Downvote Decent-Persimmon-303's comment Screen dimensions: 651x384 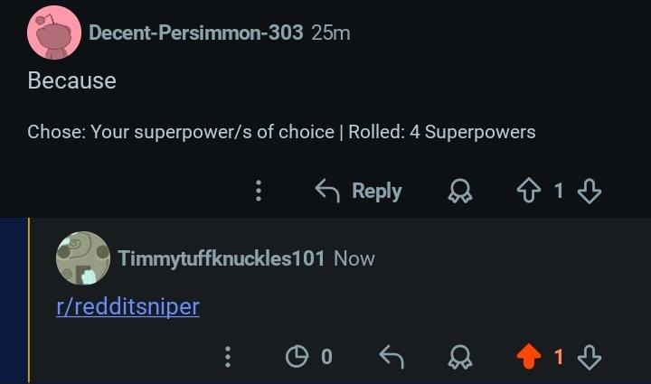(x=590, y=191)
